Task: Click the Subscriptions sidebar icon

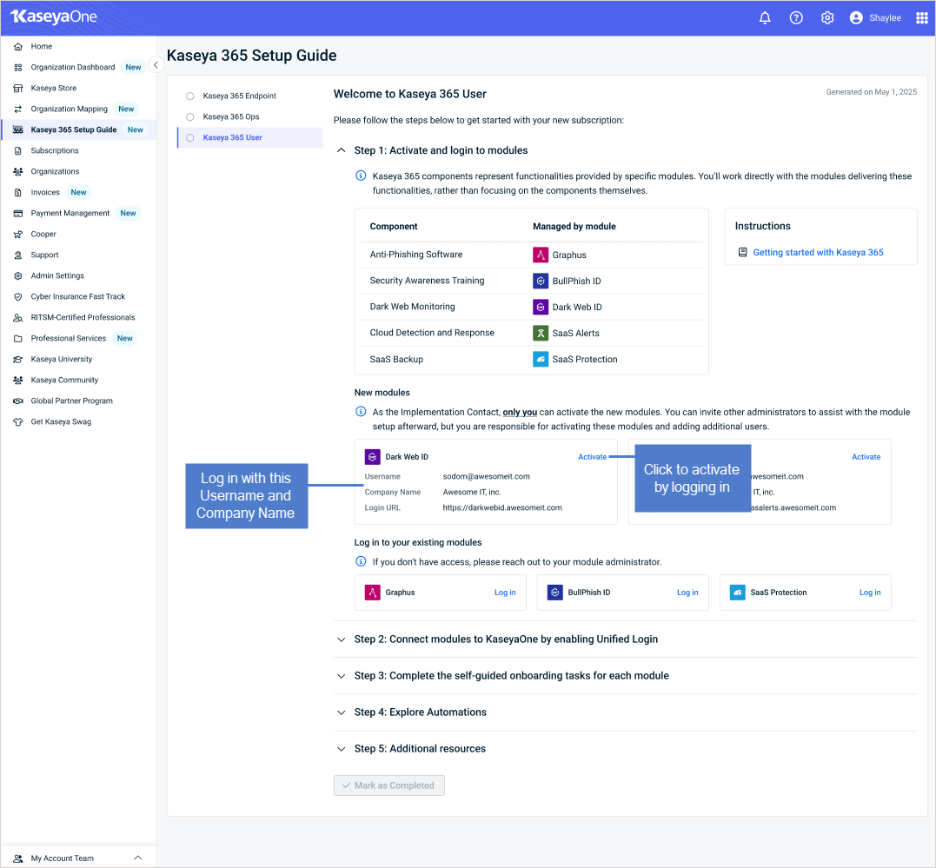Action: pos(18,151)
